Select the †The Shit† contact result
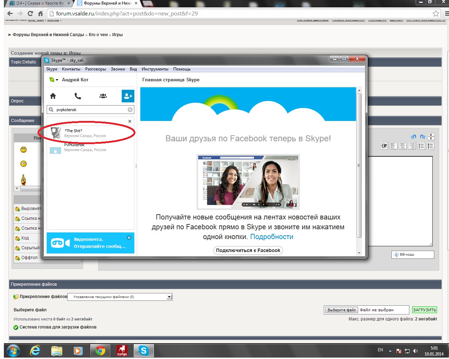449x359 pixels. pos(86,133)
